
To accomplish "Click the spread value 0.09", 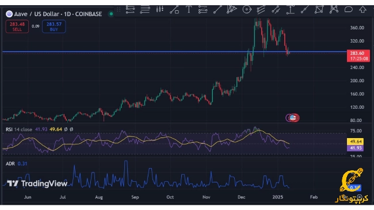I will [36, 26].
